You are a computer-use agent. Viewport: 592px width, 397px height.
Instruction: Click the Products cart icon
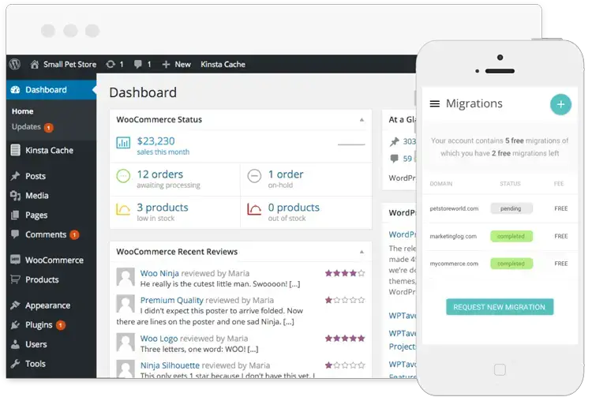(16, 279)
